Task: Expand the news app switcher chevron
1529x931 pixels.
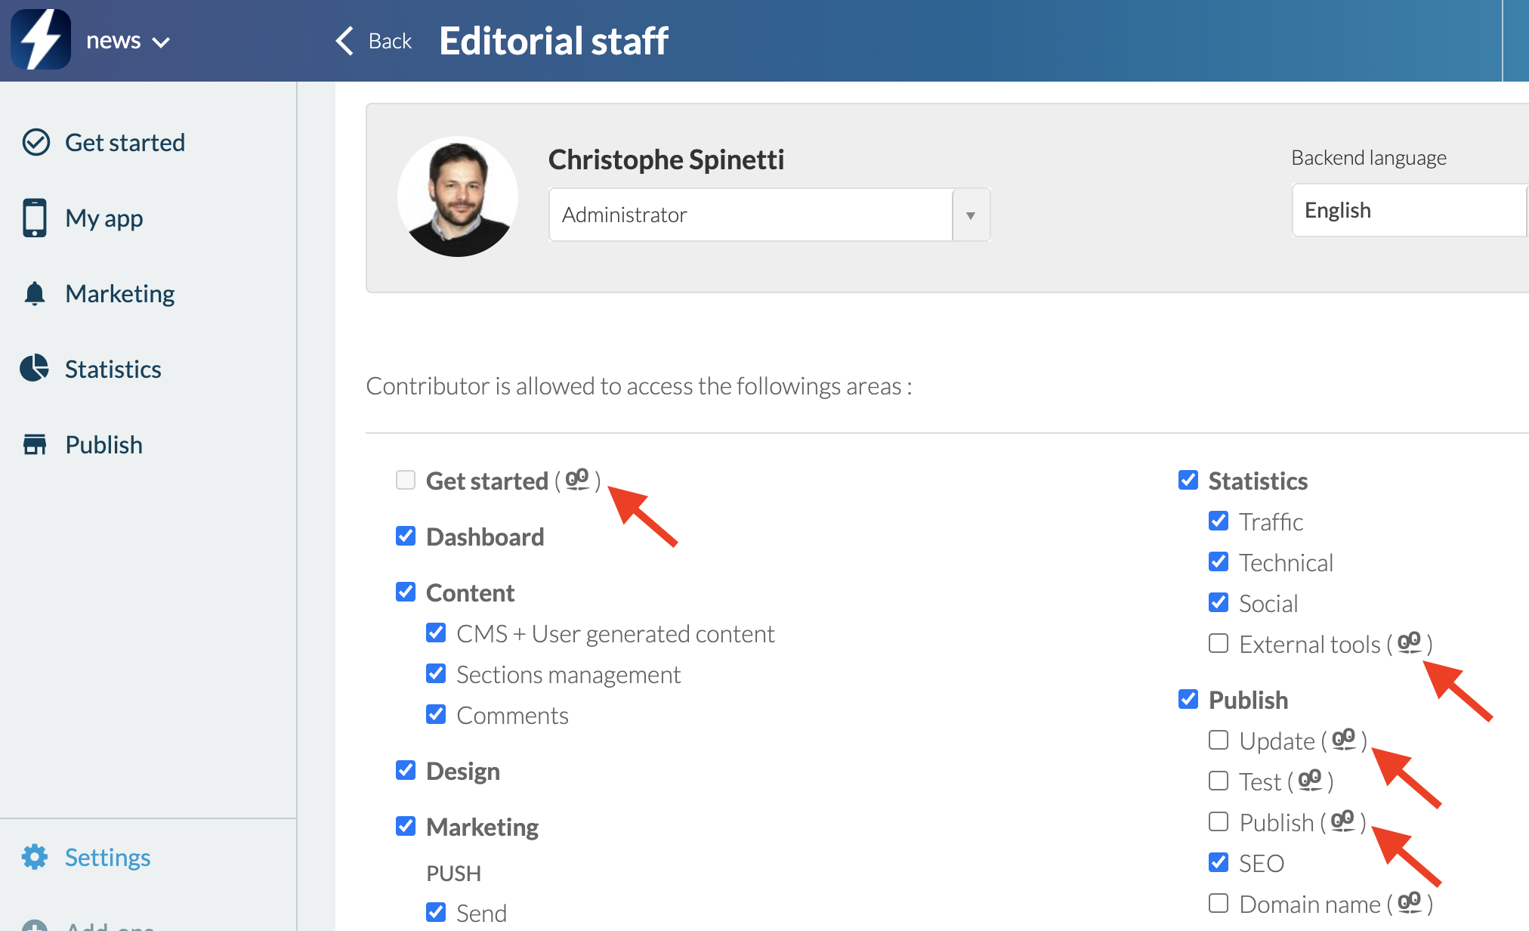Action: coord(161,42)
